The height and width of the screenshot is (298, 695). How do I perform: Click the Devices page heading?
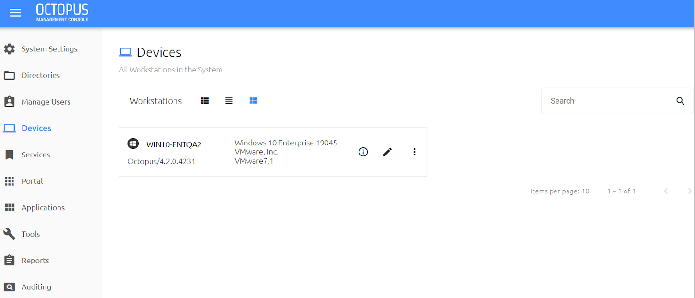(x=159, y=52)
